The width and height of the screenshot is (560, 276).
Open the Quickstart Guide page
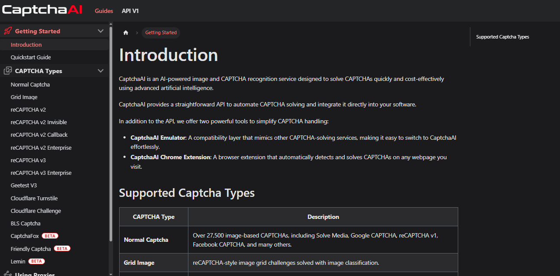pos(31,57)
